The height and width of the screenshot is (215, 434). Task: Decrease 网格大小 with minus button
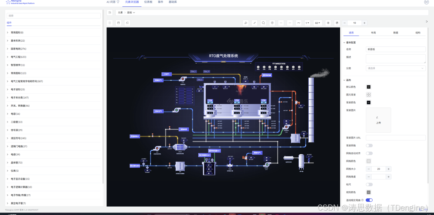[x=369, y=169]
